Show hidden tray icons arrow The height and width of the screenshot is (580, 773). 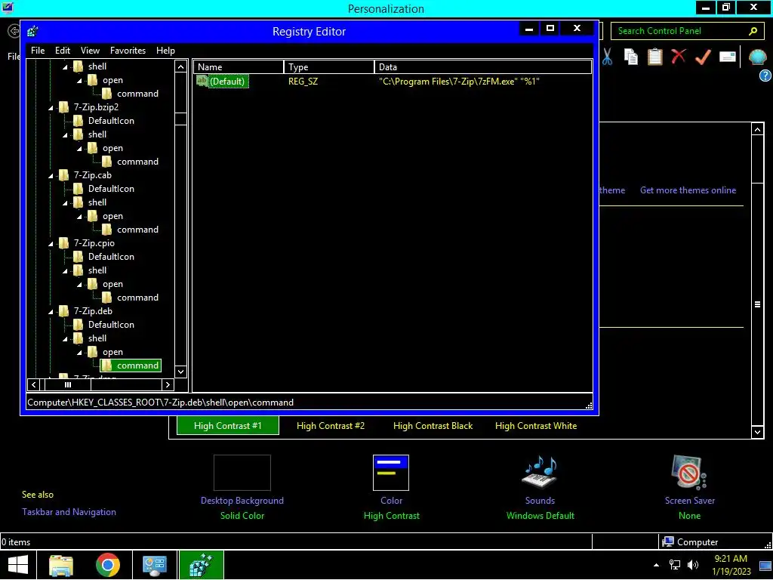656,565
